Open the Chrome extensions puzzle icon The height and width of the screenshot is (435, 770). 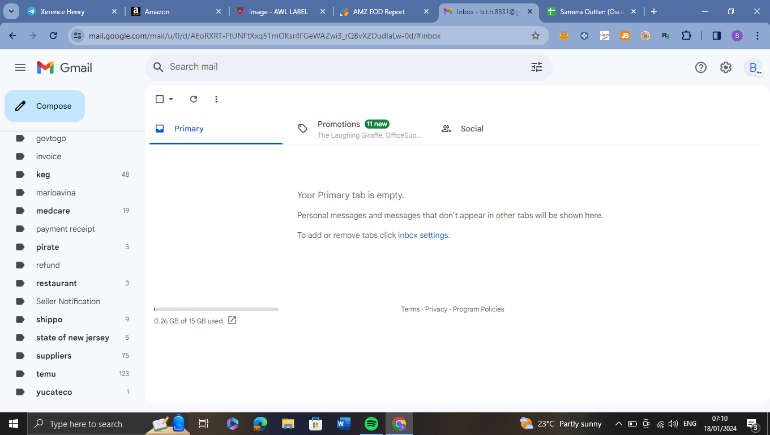(x=686, y=36)
